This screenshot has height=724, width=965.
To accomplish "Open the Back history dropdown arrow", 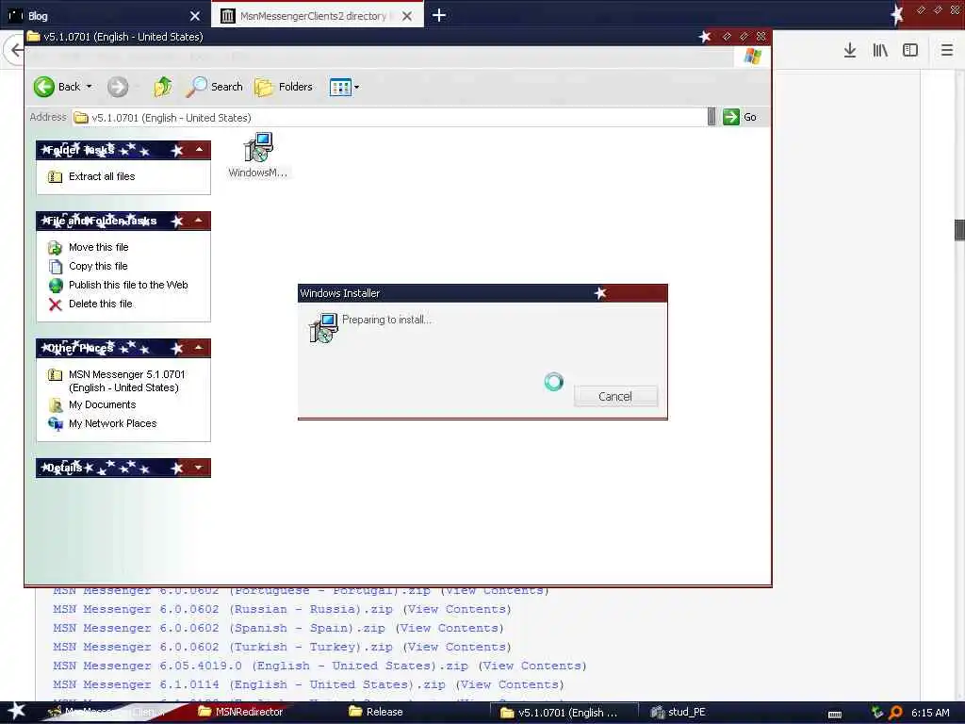I will (x=90, y=87).
